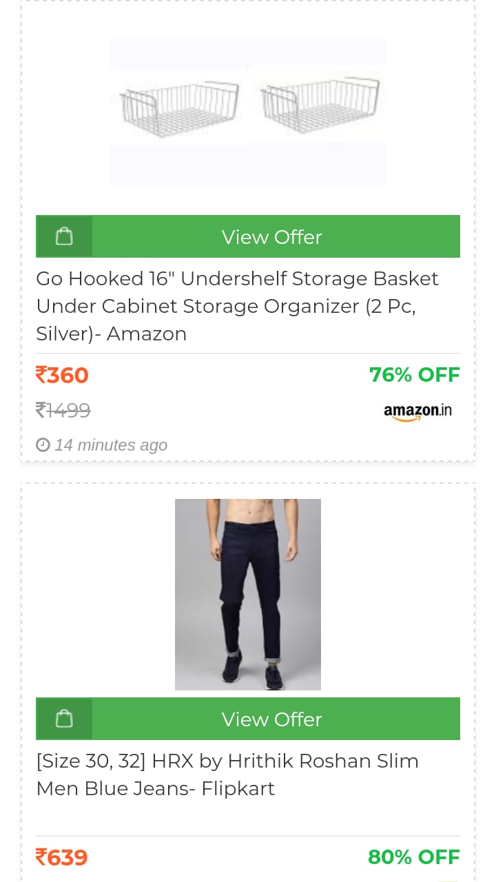Click the 80% OFF discount text
The image size is (496, 882).
click(414, 857)
